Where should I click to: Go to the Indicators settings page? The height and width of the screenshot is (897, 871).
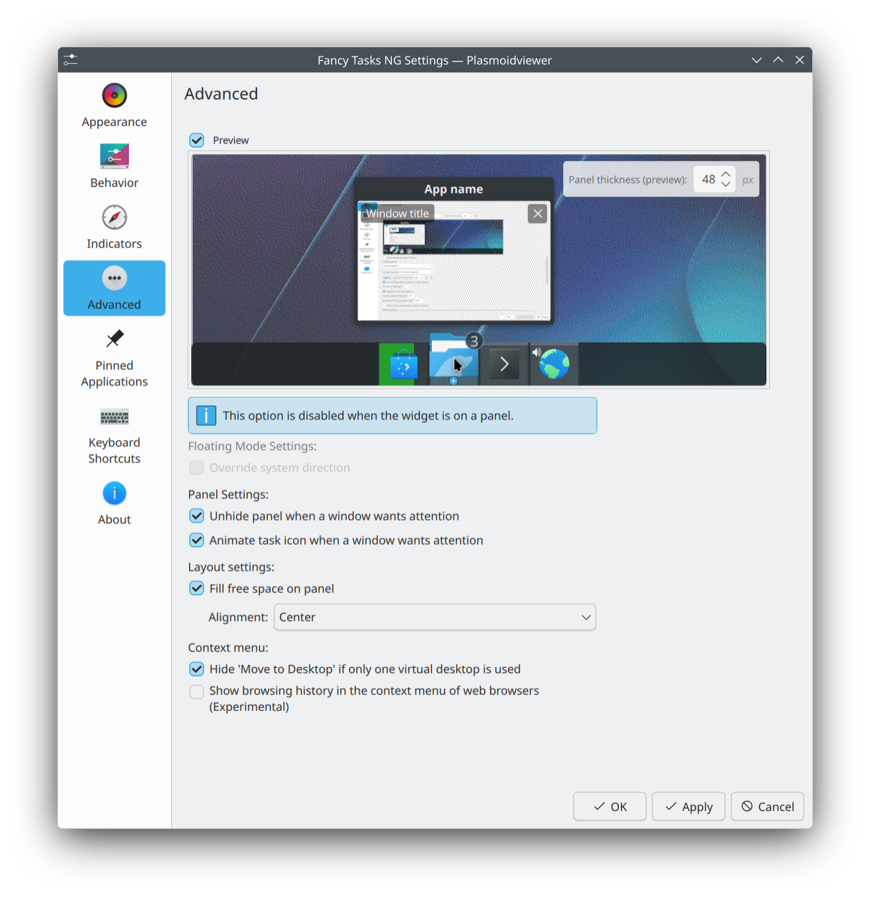coord(114,227)
